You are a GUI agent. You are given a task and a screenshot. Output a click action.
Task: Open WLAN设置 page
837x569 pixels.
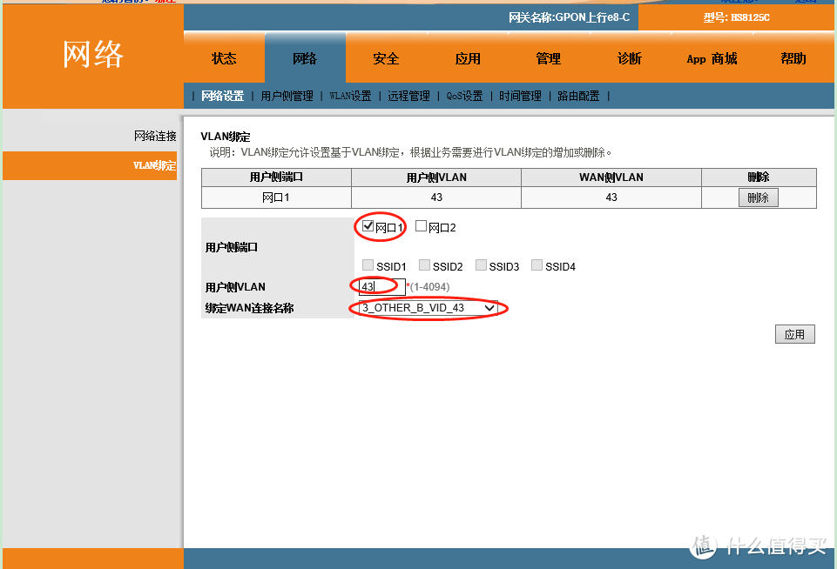(348, 97)
